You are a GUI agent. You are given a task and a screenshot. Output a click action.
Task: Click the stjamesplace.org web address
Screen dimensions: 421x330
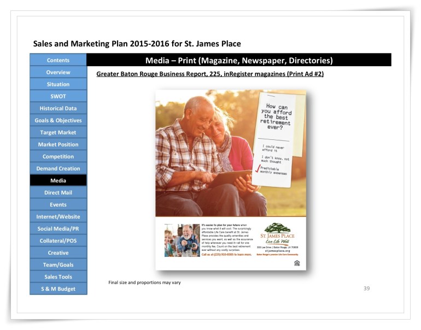tap(277, 250)
